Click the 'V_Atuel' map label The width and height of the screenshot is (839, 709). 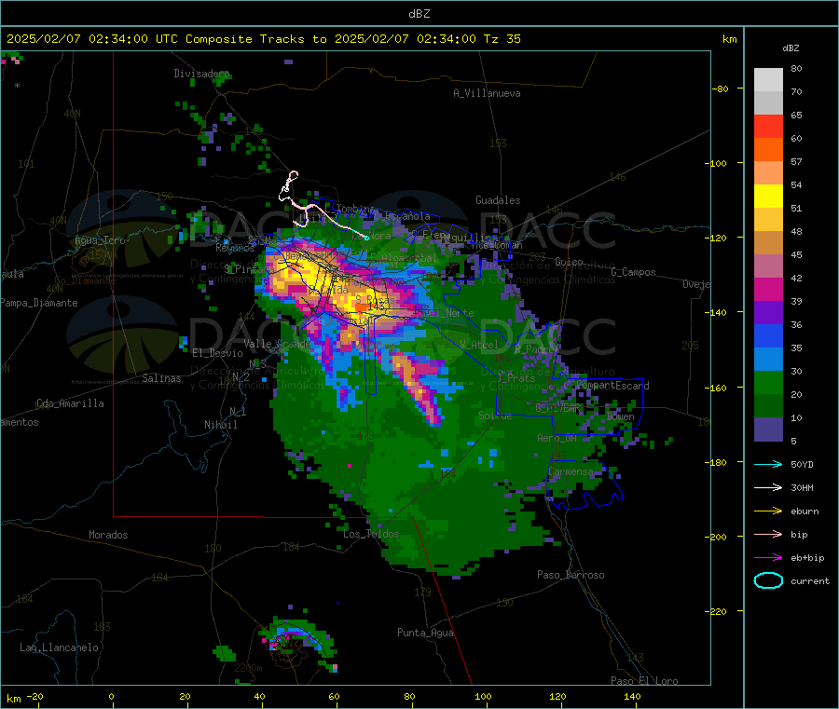coord(479,345)
